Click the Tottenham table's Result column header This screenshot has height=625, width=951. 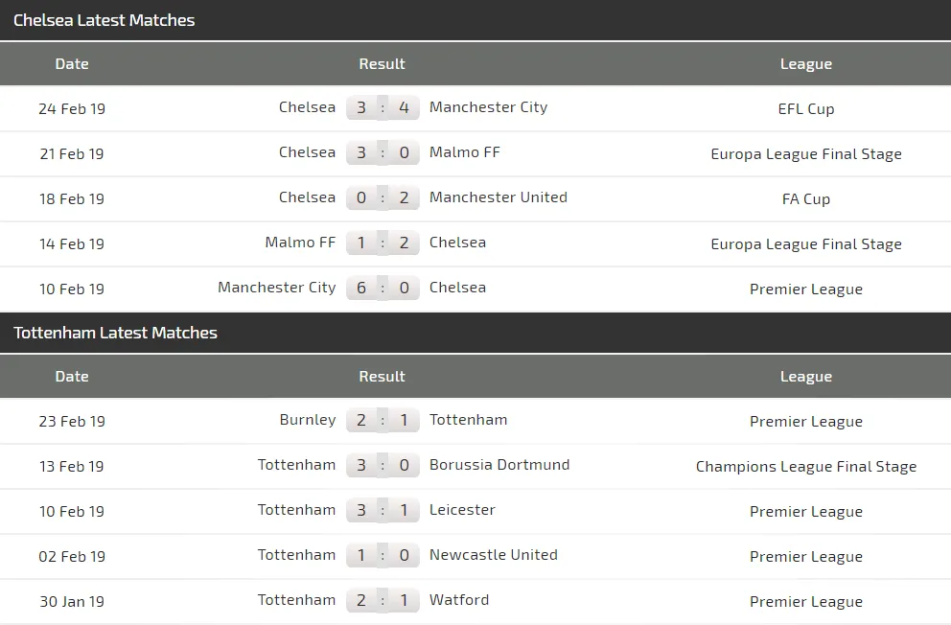pyautogui.click(x=382, y=377)
